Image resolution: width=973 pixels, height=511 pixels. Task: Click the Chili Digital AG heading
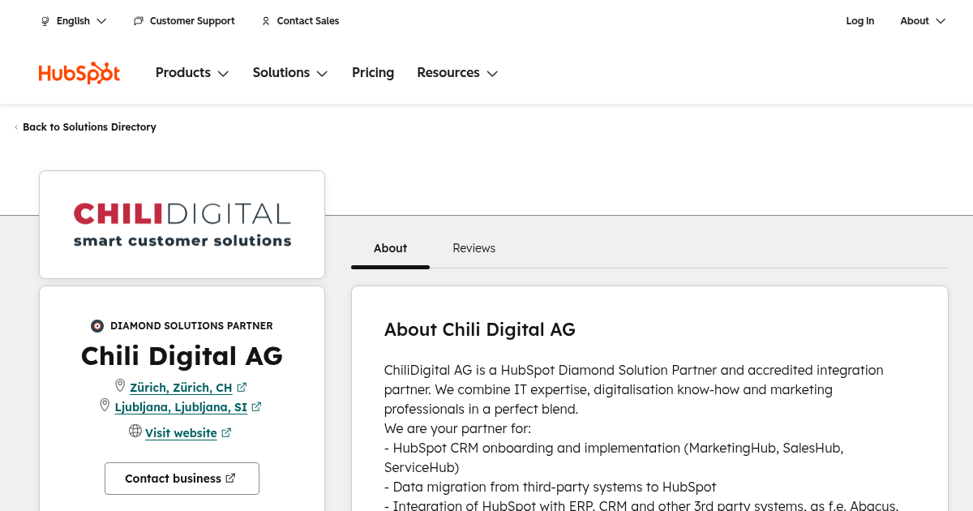tap(182, 356)
